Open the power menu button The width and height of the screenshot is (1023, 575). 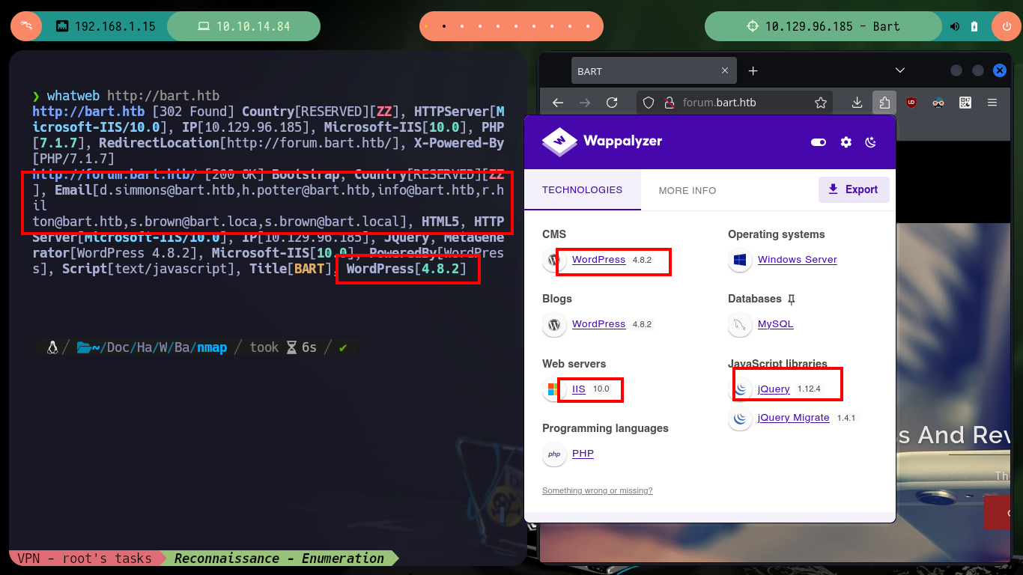point(1007,26)
